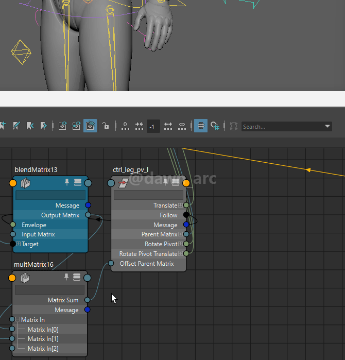Collapse the Matrix In attribute group

pos(18,319)
